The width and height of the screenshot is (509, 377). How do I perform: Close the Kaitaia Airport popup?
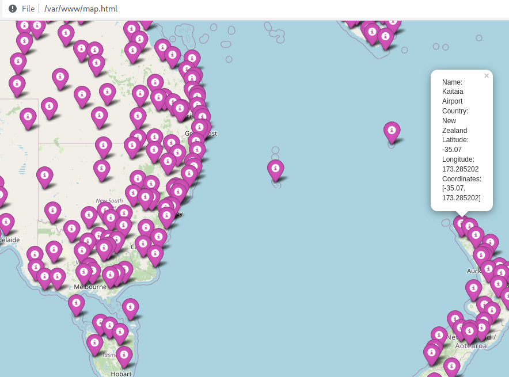[487, 75]
